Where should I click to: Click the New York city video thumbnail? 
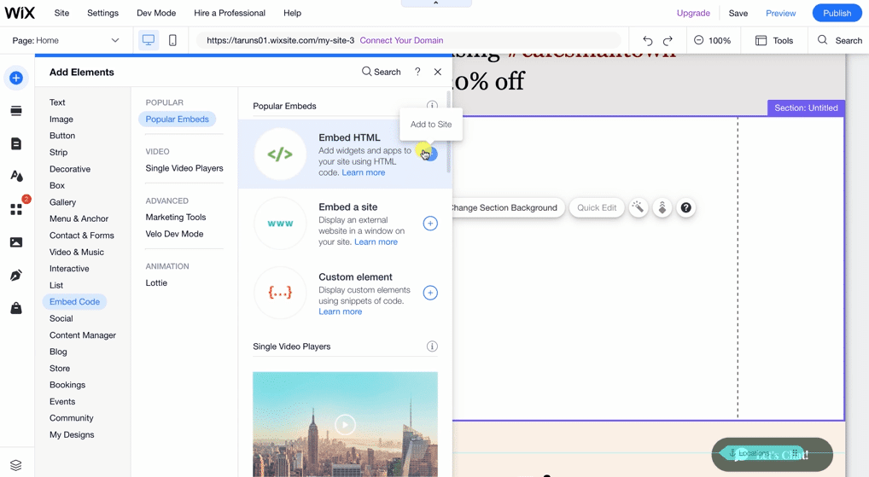coord(345,423)
